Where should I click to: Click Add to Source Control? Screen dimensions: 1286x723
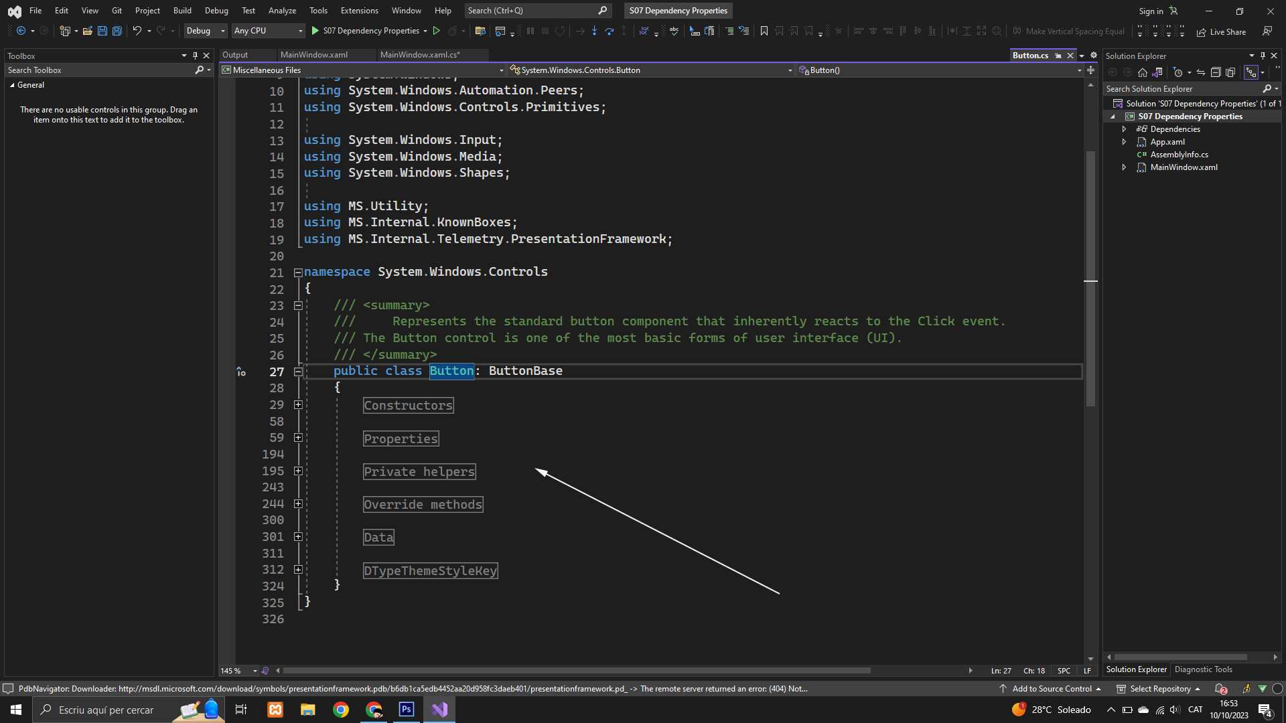(1052, 689)
